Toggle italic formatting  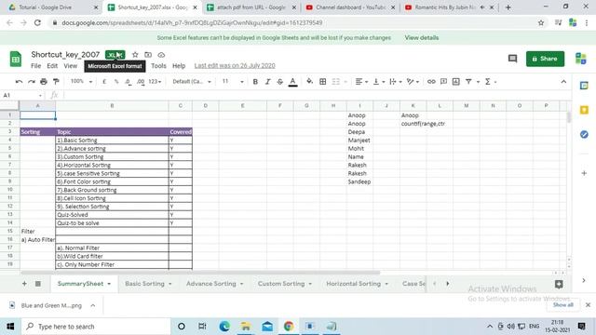267,82
